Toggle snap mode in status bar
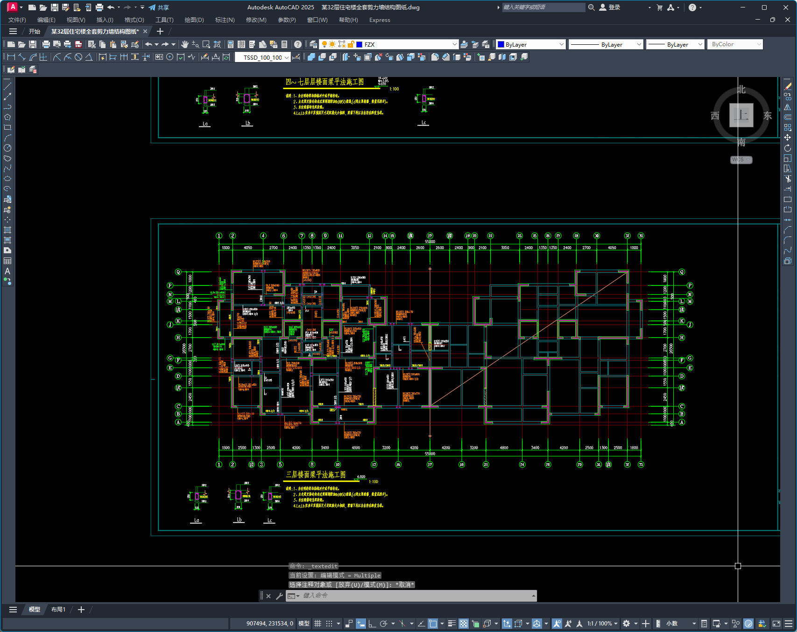Image resolution: width=797 pixels, height=632 pixels. coord(329,624)
